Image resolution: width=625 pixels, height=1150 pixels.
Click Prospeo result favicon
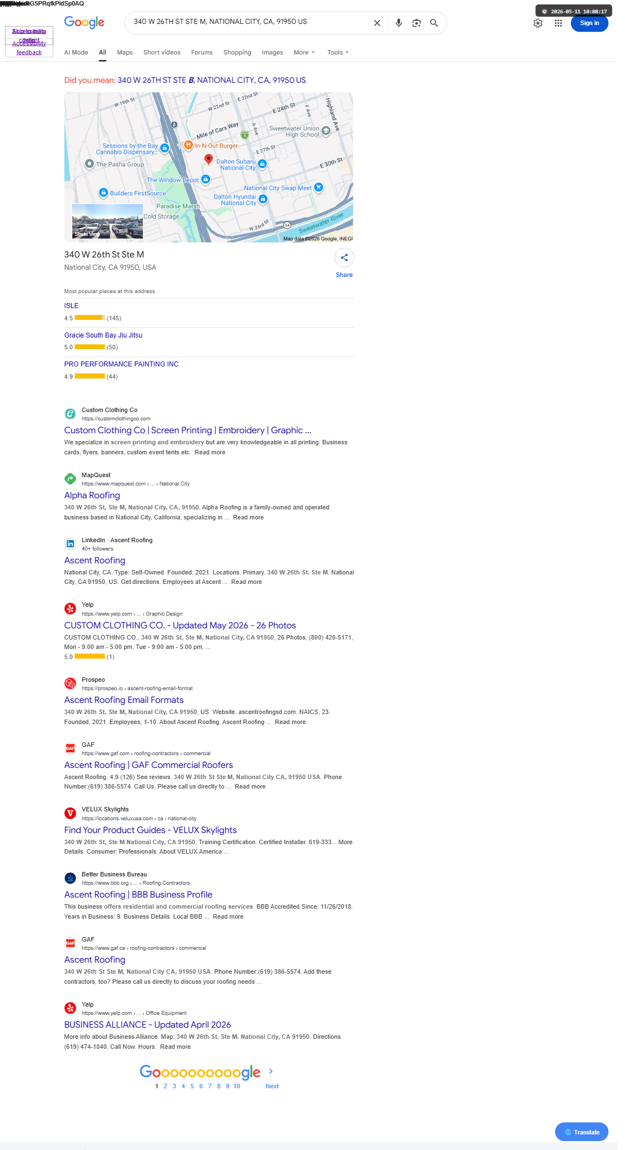tap(70, 683)
